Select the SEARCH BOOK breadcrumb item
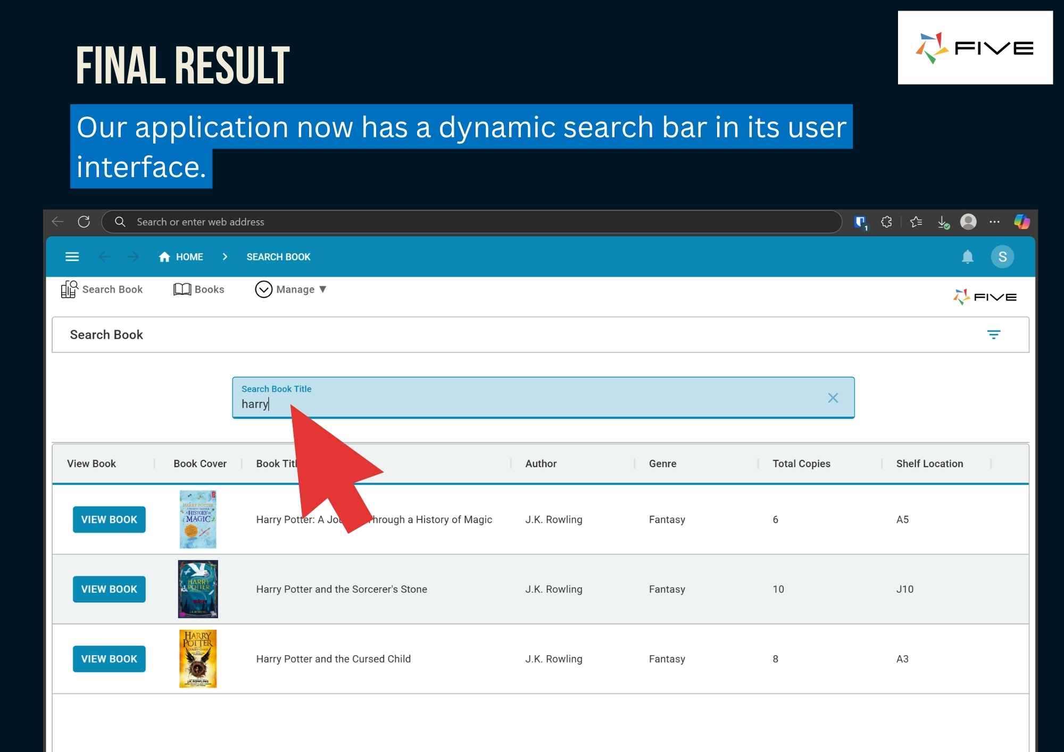 [278, 257]
